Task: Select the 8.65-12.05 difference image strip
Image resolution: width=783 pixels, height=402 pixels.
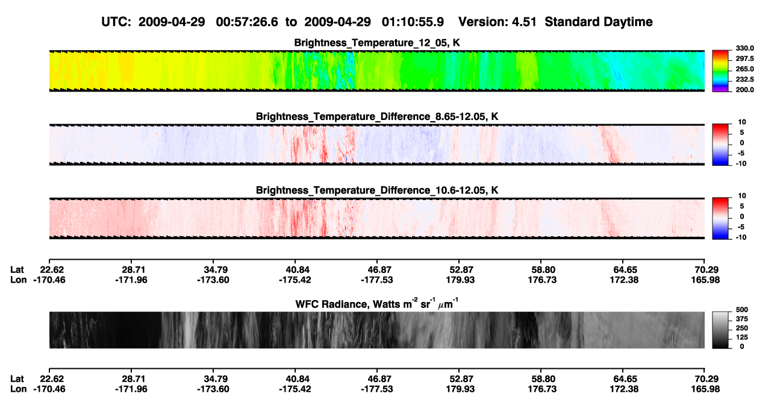Action: 377,145
